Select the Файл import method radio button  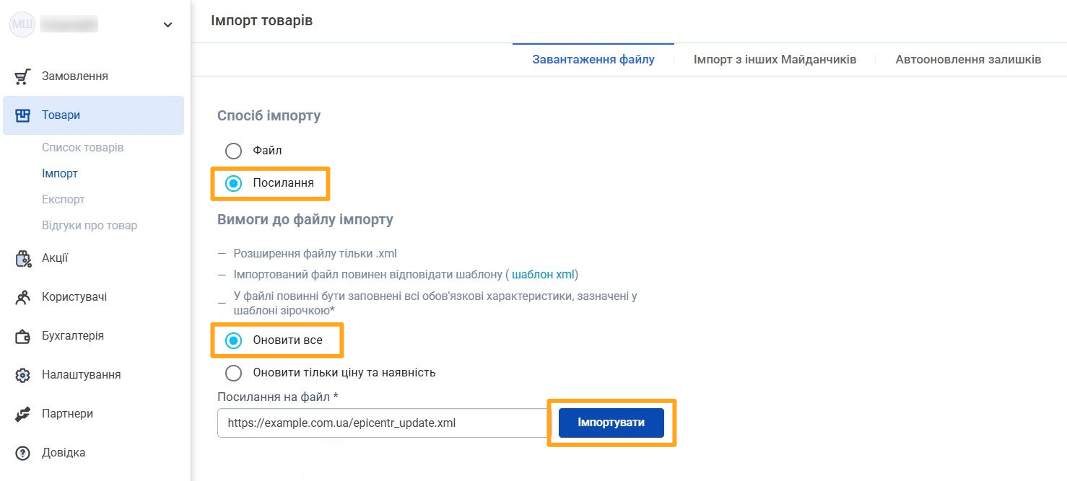click(232, 151)
